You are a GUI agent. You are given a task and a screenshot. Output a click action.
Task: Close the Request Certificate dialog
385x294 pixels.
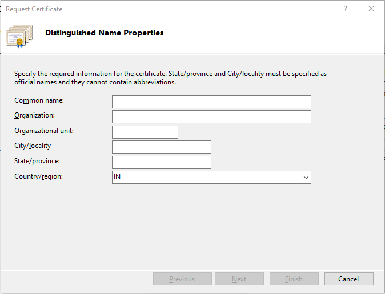[x=371, y=9]
